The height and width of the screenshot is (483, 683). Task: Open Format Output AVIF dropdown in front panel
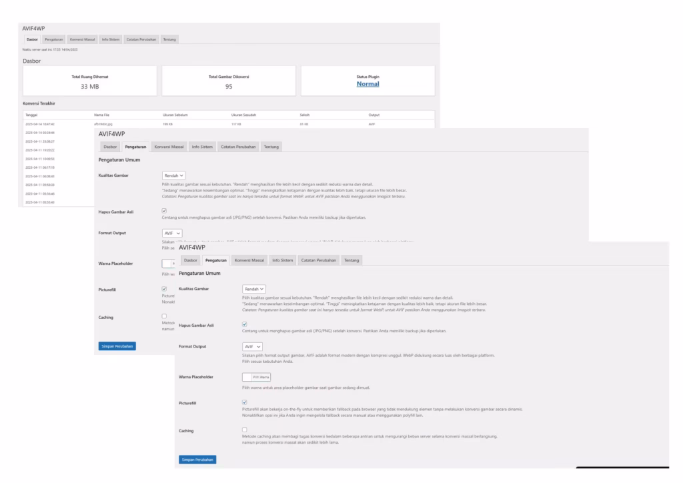pyautogui.click(x=252, y=347)
